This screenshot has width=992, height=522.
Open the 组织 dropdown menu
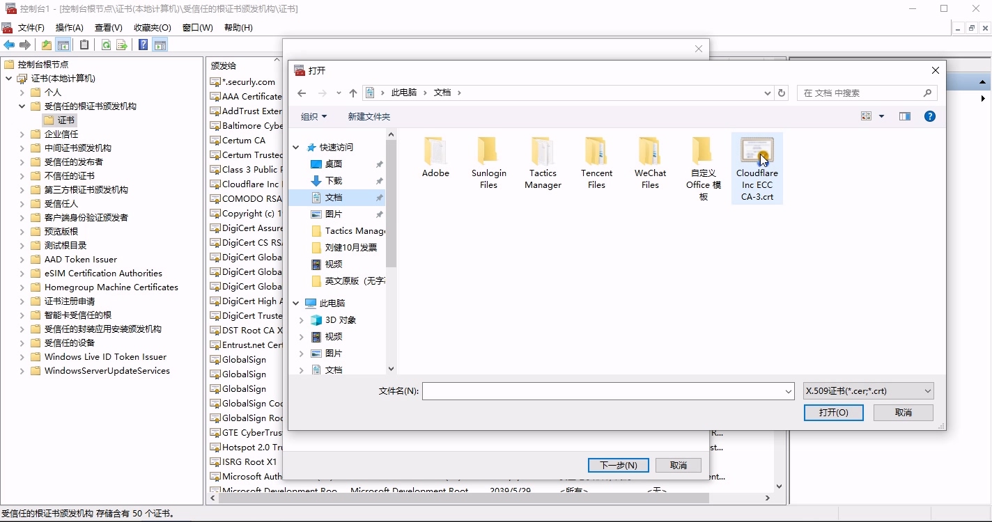313,117
